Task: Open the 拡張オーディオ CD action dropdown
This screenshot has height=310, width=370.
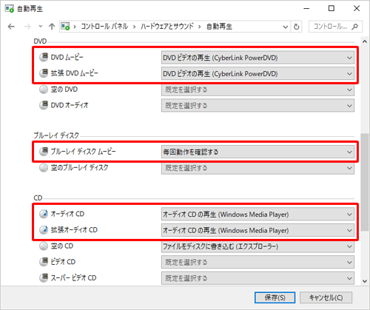Action: [258, 230]
